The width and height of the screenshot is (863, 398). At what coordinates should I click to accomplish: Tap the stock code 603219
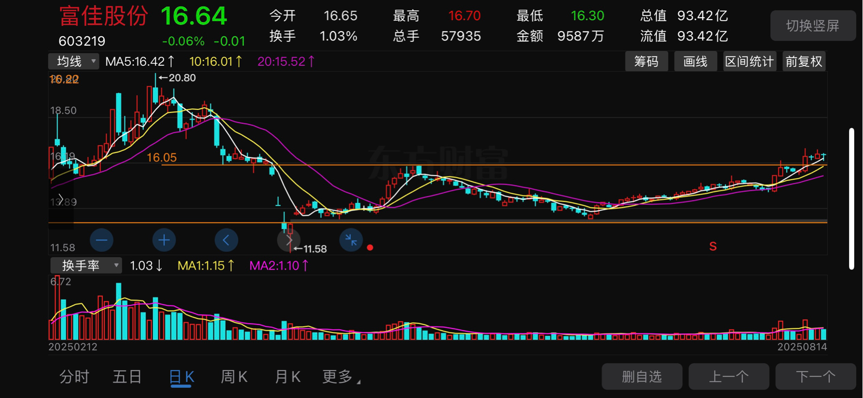[x=82, y=41]
